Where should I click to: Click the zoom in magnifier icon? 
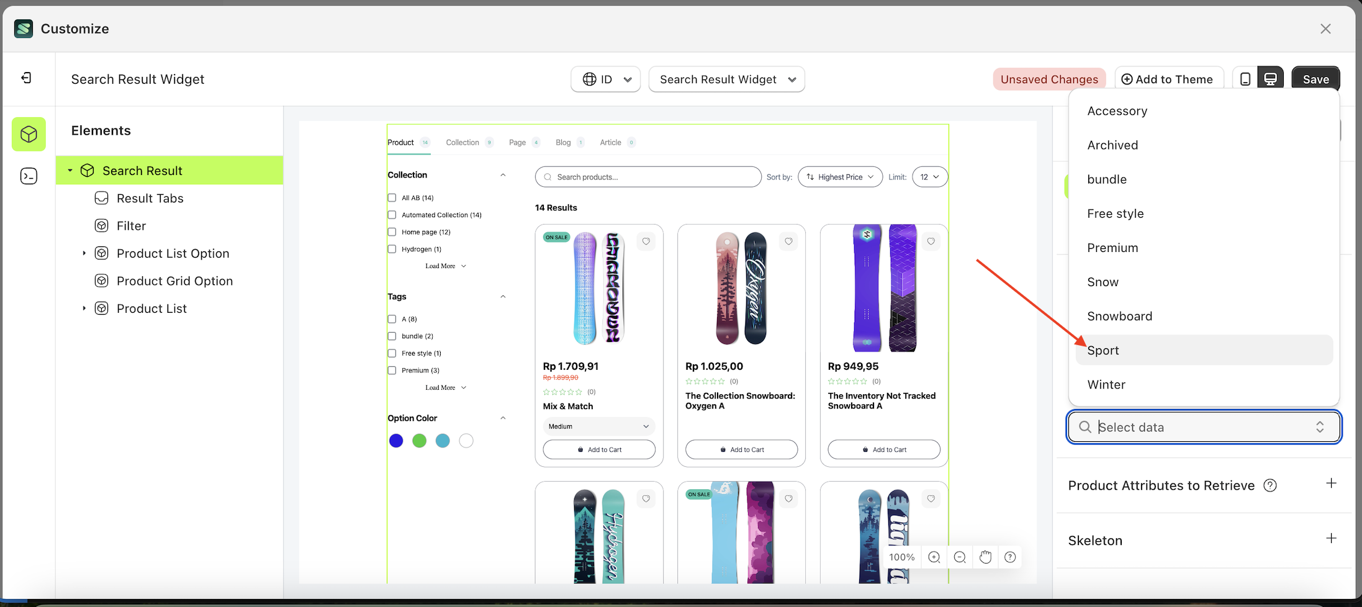tap(934, 557)
